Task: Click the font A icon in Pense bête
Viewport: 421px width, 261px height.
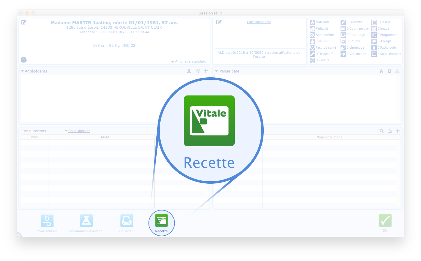Action: [381, 71]
